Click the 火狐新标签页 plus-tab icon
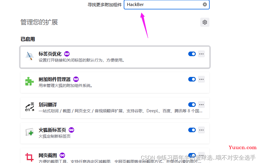 30,132
